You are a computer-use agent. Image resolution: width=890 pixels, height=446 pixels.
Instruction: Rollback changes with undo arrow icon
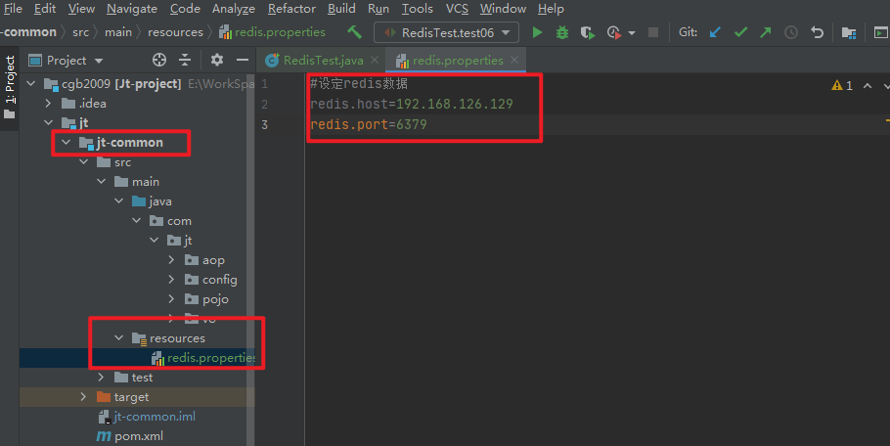coord(817,32)
